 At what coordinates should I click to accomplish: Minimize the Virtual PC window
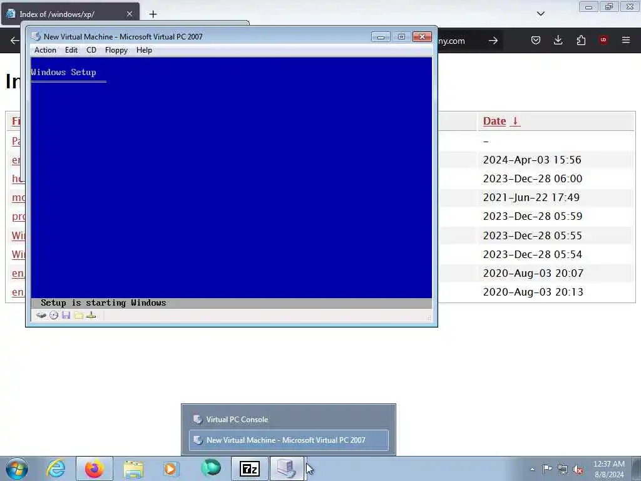click(380, 37)
